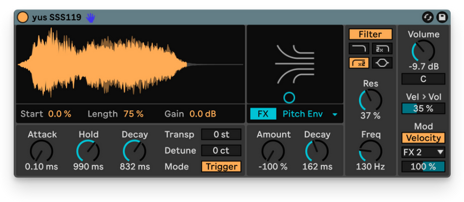Click the Vel > Vol label

pos(423,97)
